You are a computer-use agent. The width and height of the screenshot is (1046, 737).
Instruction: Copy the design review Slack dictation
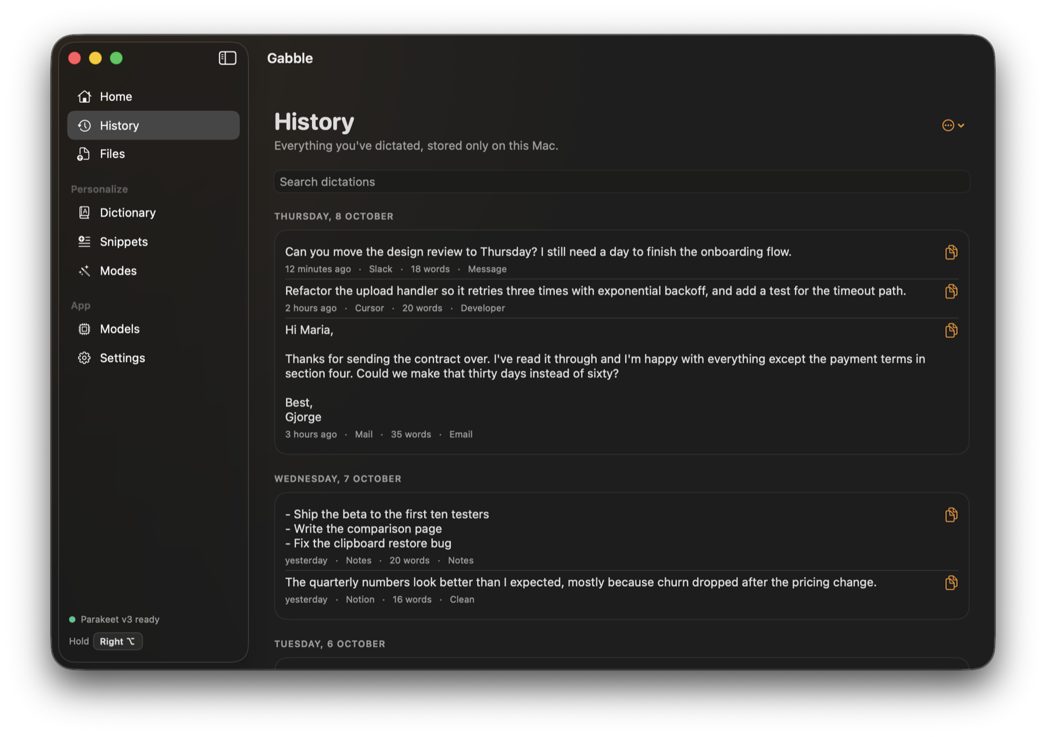(951, 252)
